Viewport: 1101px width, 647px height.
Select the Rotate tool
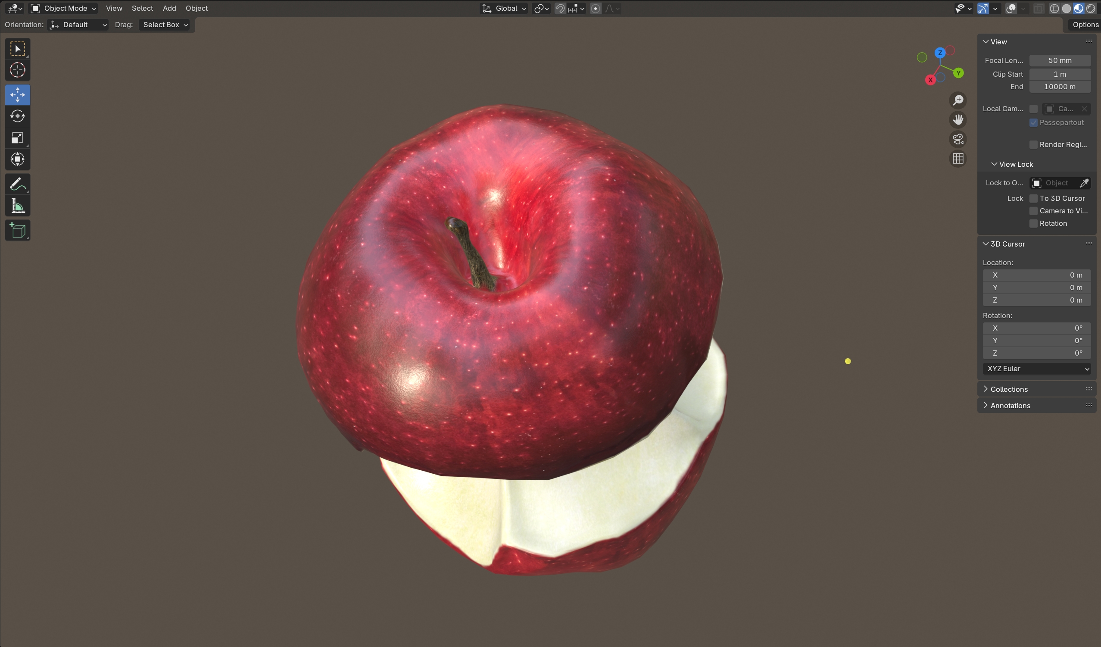coord(18,116)
